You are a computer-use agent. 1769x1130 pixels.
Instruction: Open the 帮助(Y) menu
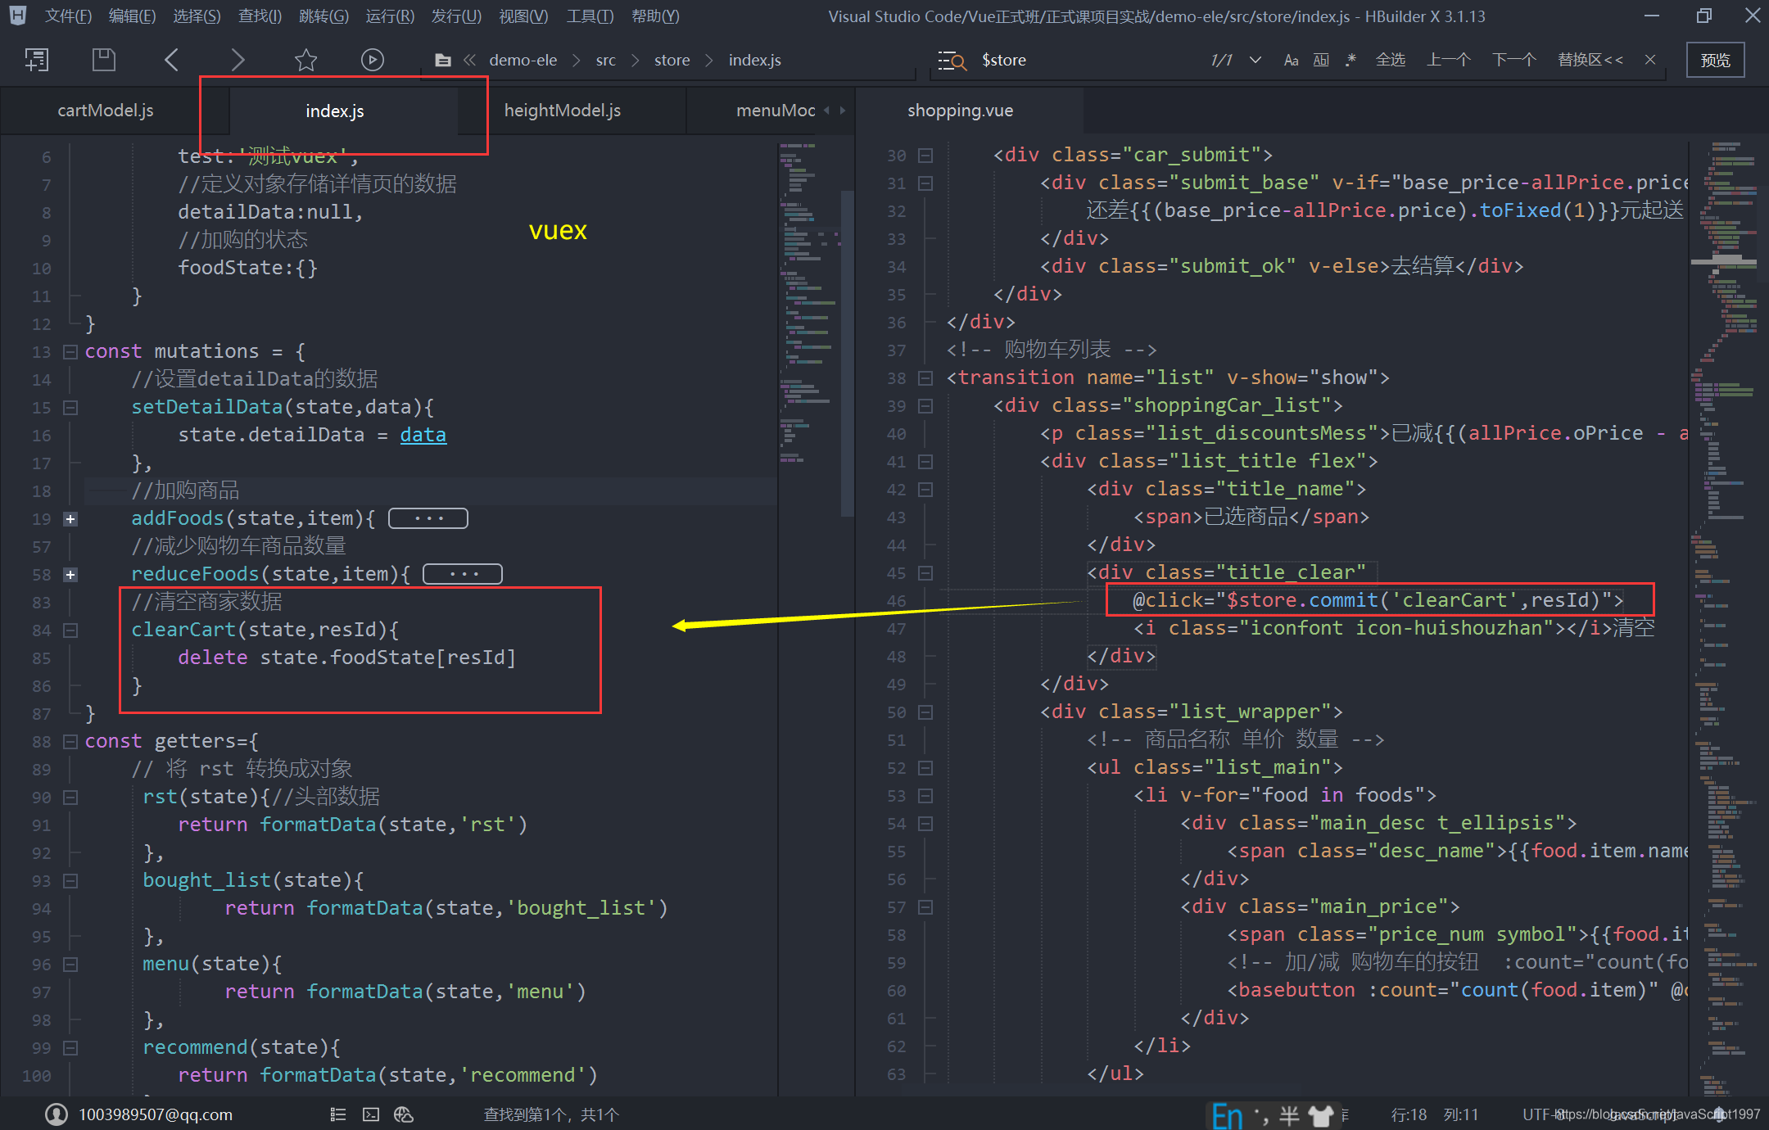click(x=656, y=16)
